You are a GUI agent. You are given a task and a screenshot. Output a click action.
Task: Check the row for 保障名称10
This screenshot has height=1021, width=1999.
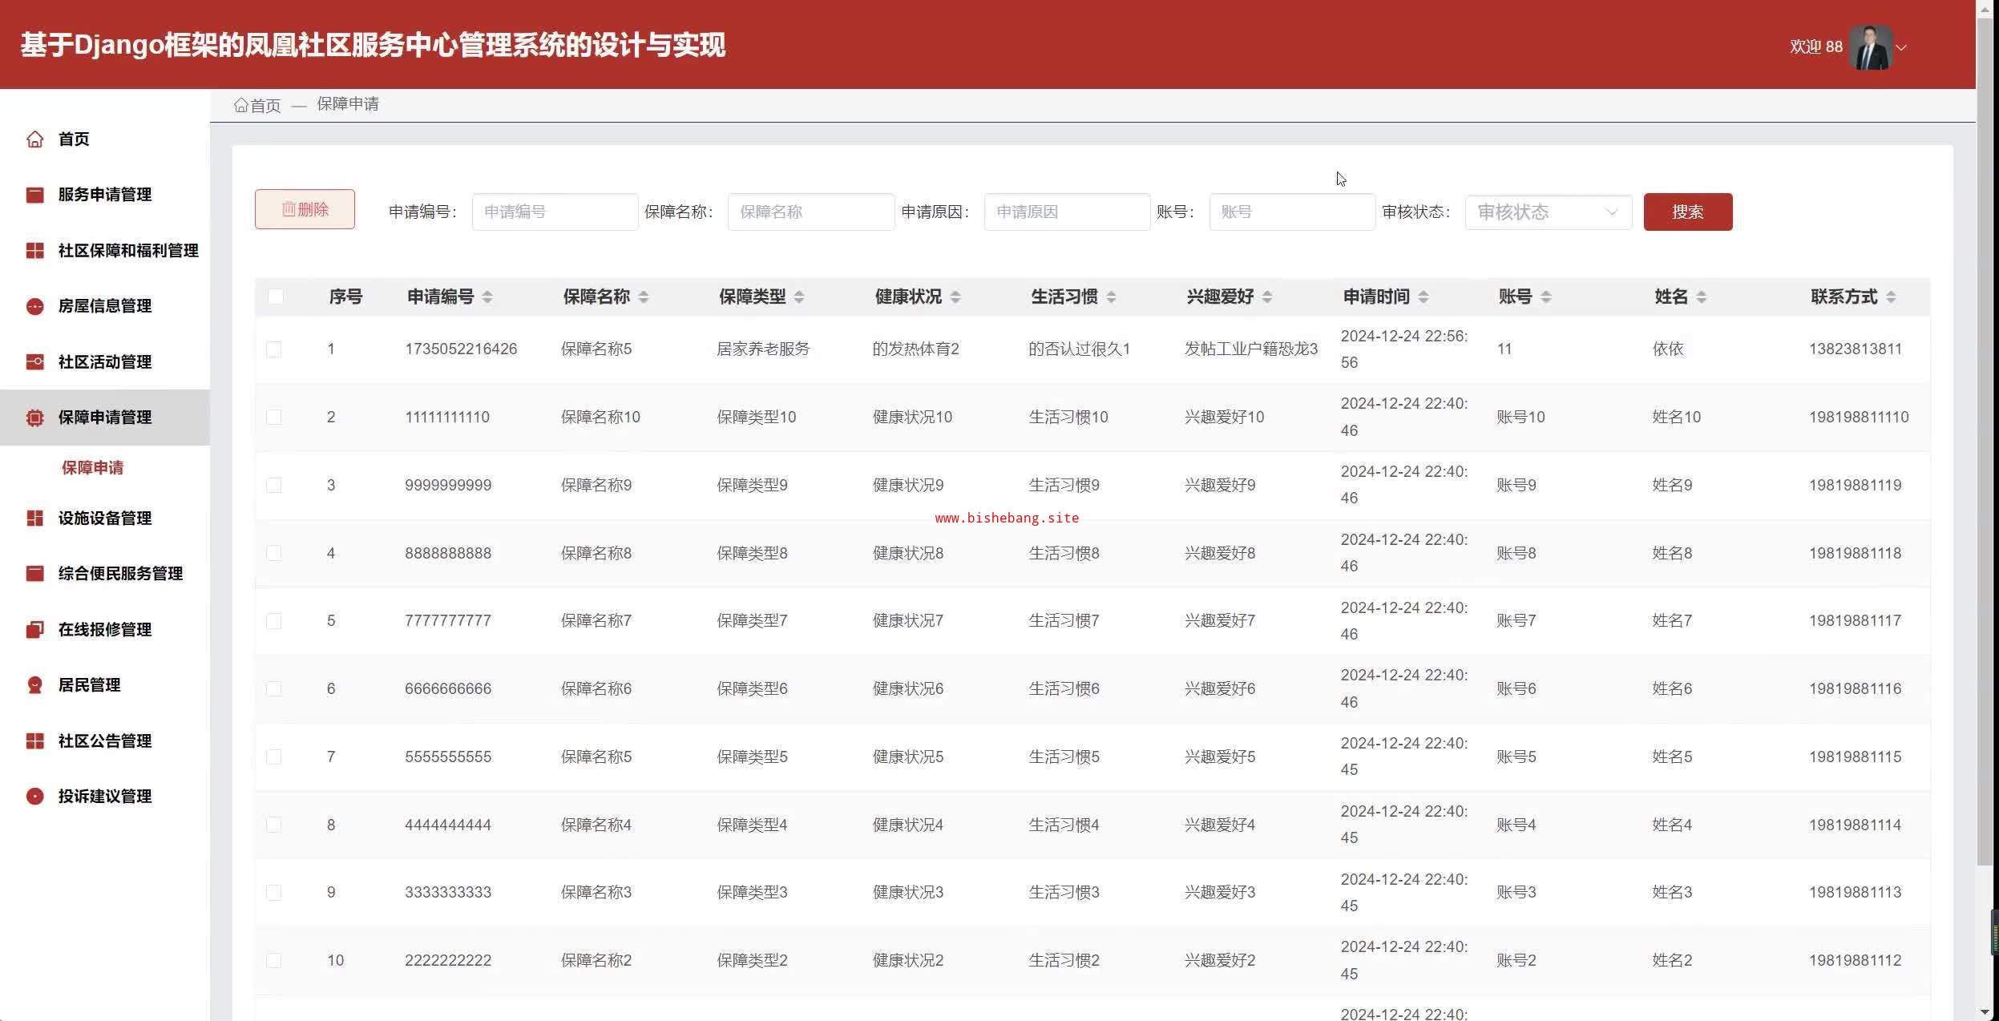274,417
